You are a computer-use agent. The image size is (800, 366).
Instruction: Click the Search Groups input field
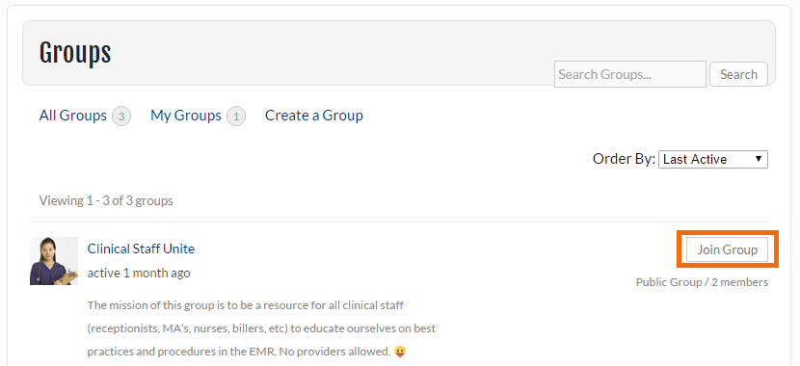(x=630, y=74)
